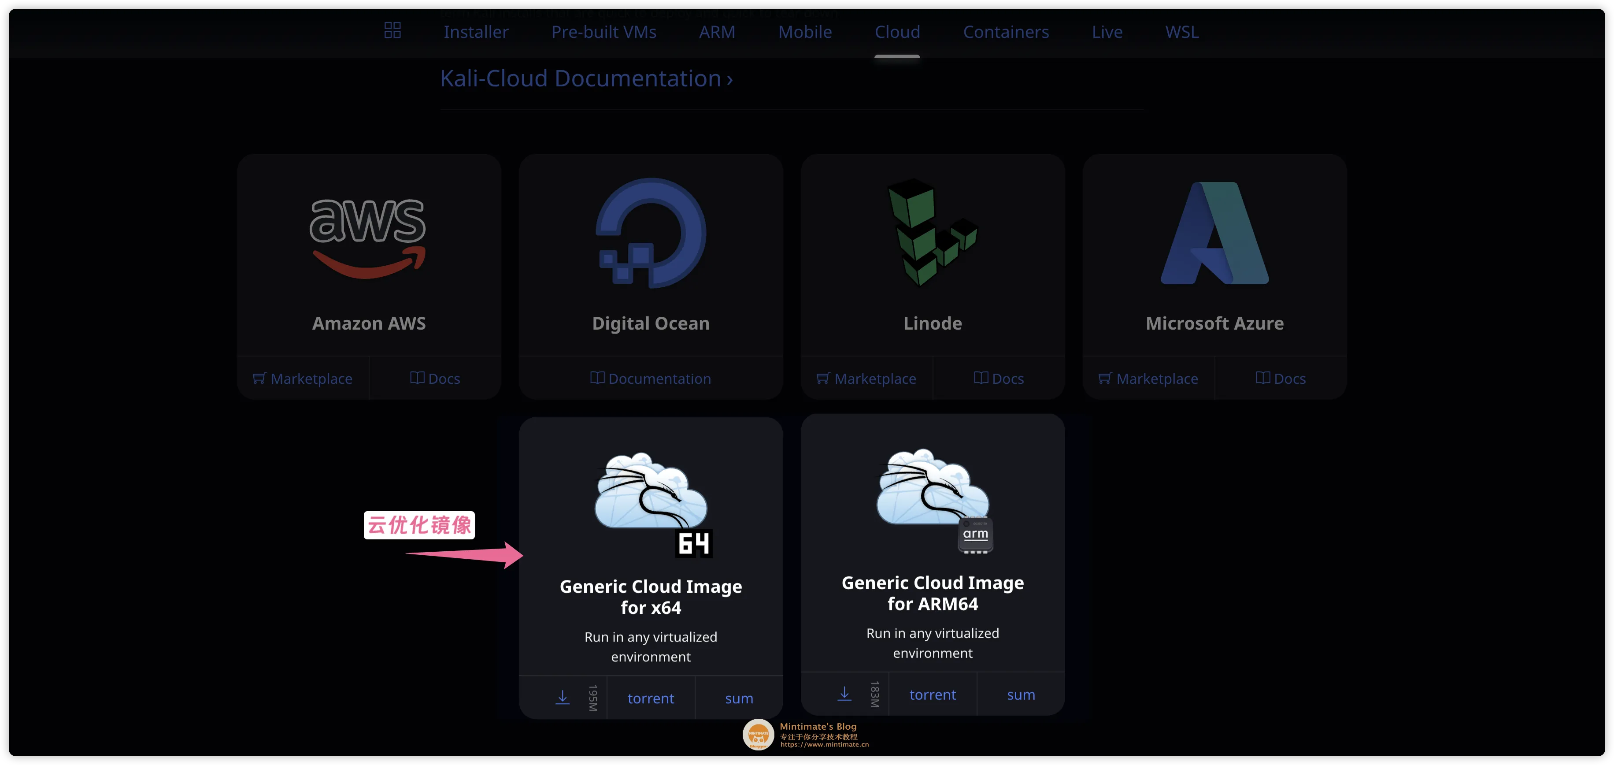Click the Digital Ocean logo
The height and width of the screenshot is (765, 1614).
[x=650, y=233]
